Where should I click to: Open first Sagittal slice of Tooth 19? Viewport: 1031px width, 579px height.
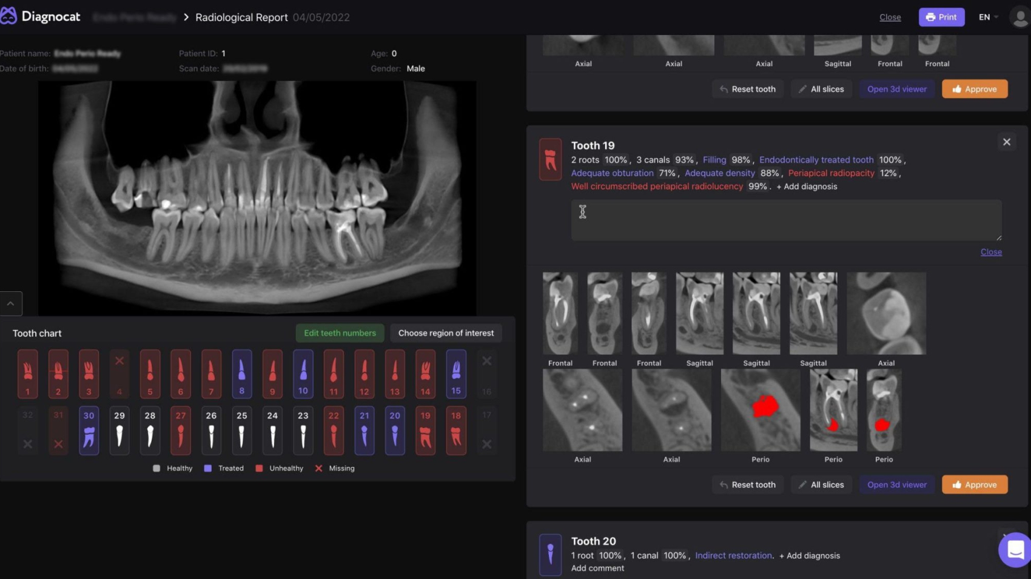(699, 313)
